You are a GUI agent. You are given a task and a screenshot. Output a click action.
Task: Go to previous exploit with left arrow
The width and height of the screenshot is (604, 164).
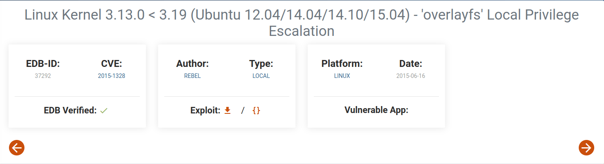17,147
